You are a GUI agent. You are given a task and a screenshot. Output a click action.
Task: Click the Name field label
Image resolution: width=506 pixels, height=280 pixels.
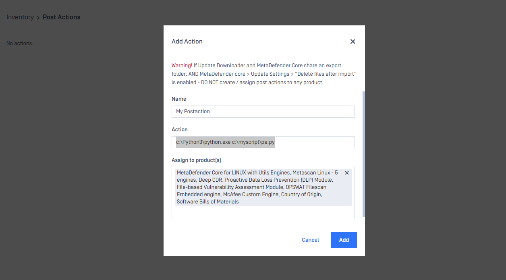(x=179, y=99)
